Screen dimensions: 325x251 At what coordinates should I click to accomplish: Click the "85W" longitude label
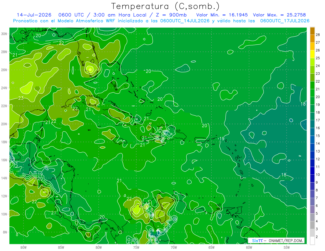(61, 247)
